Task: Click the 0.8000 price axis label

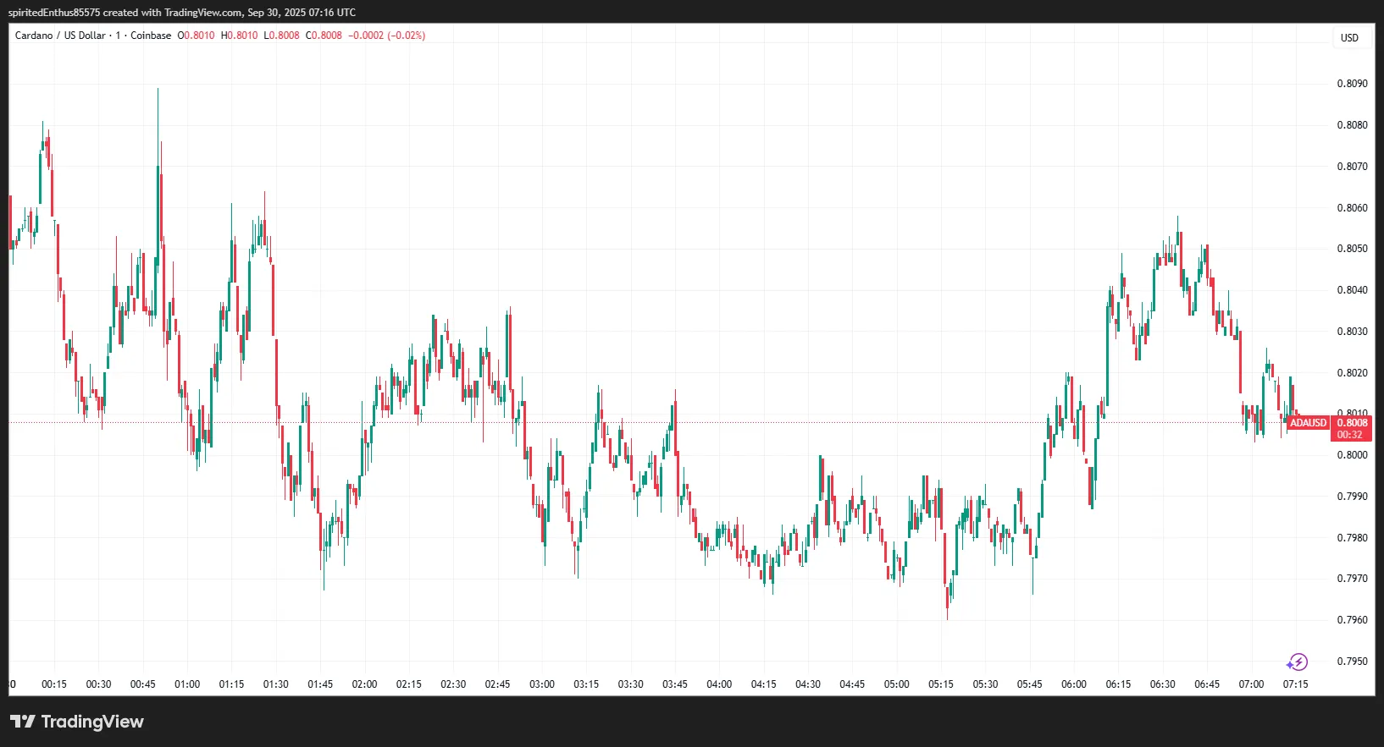Action: [1352, 455]
